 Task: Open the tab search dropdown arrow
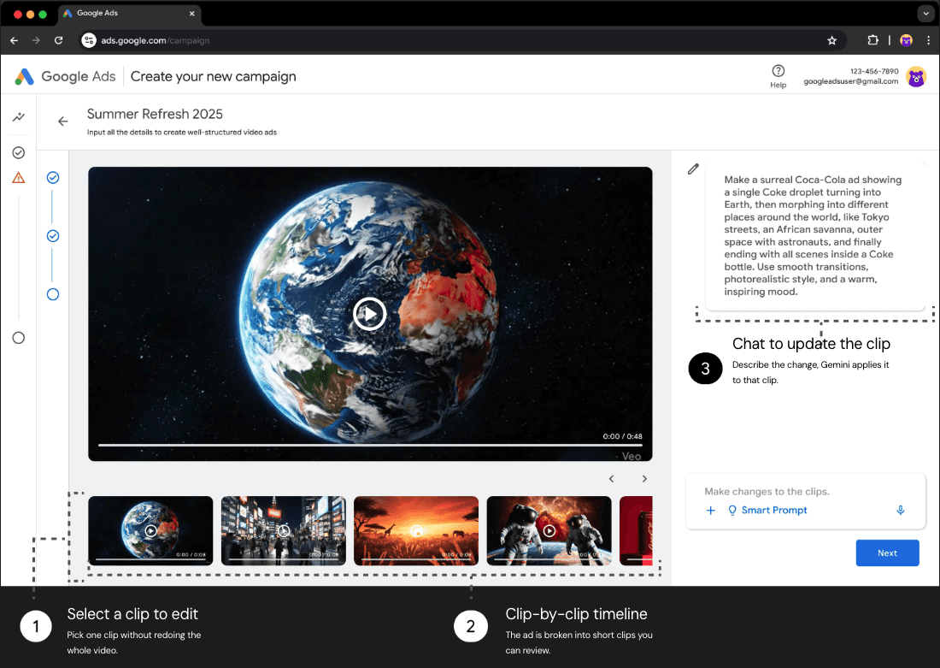pyautogui.click(x=927, y=13)
